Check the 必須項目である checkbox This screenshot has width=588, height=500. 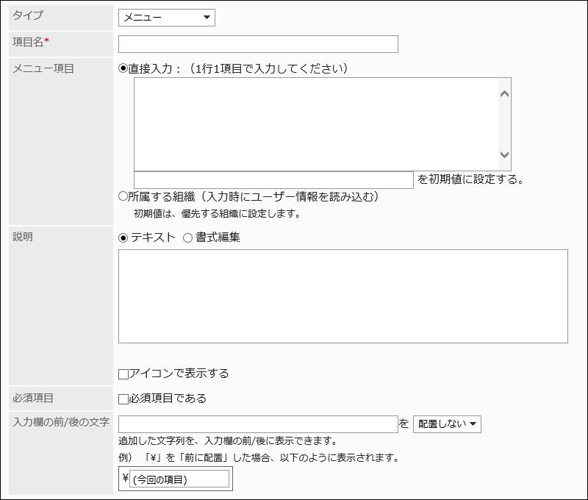(x=123, y=399)
